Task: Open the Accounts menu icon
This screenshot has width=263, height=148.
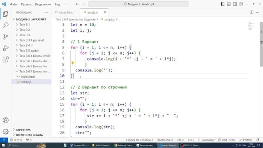Action: click(5, 120)
